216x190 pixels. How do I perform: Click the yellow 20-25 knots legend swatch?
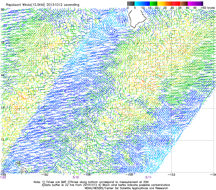(161, 4)
